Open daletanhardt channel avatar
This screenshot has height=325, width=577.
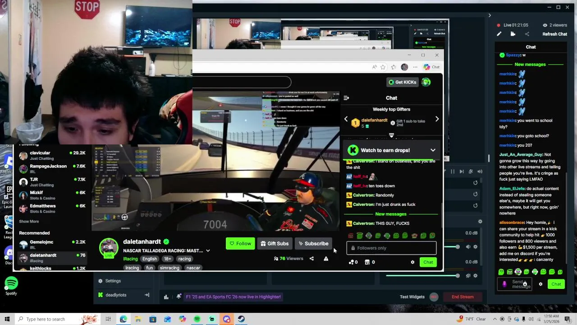pos(109,247)
